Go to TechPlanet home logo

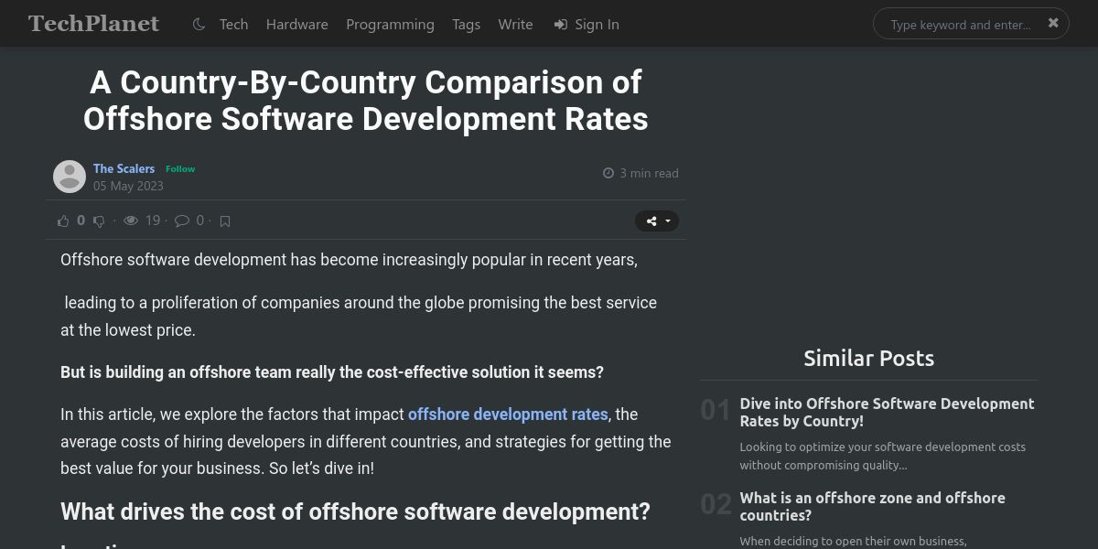(93, 24)
